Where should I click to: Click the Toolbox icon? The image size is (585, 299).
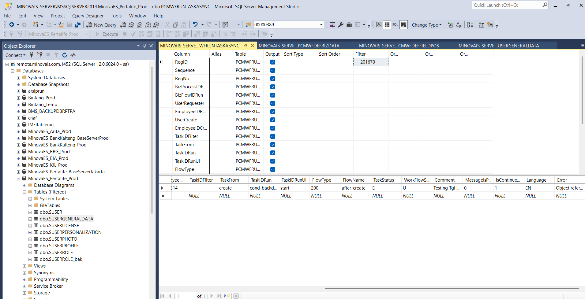click(x=349, y=25)
